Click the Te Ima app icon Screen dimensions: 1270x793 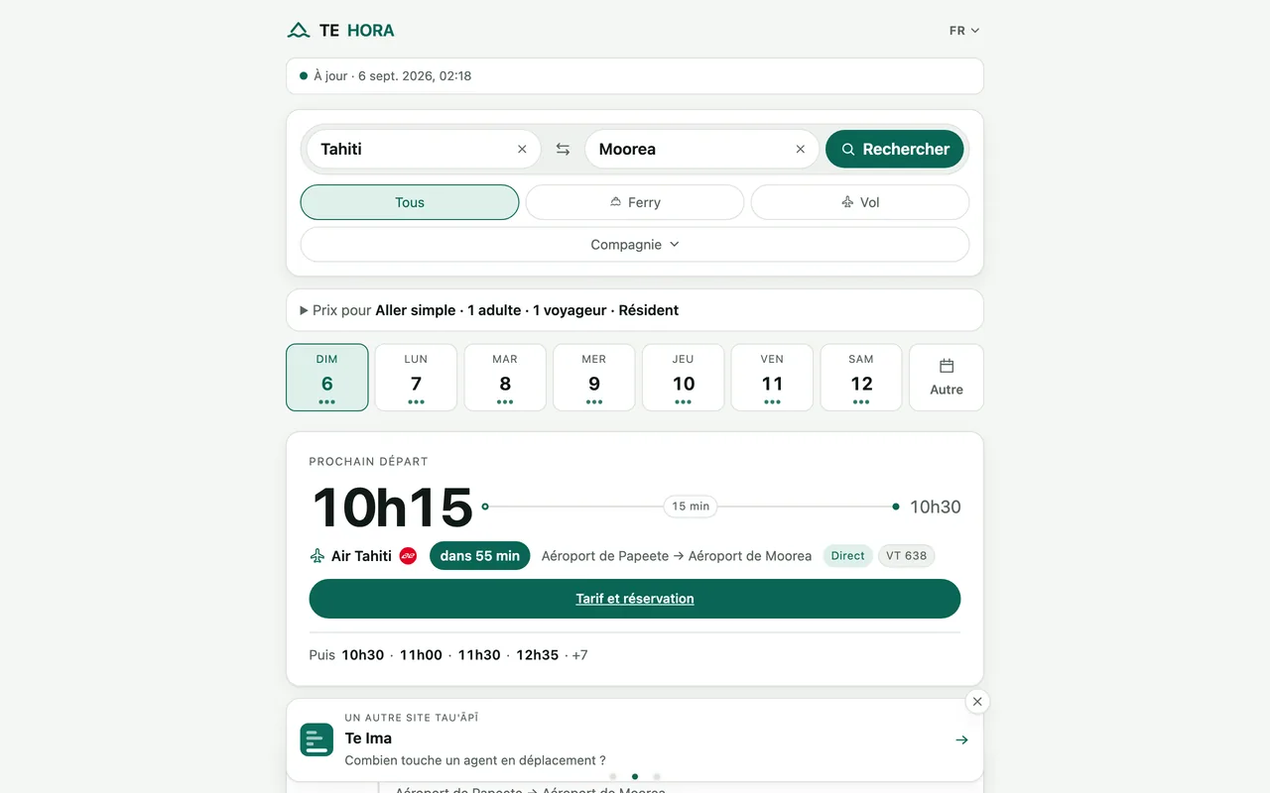pyautogui.click(x=317, y=739)
